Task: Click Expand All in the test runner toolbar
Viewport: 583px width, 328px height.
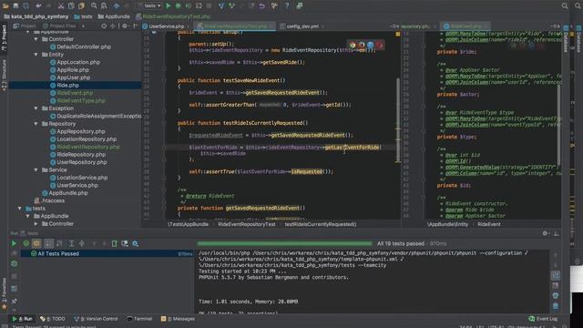Action: [x=71, y=243]
